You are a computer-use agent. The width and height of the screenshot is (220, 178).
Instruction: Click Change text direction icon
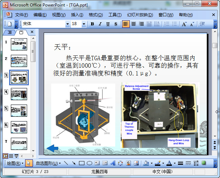click(x=157, y=24)
